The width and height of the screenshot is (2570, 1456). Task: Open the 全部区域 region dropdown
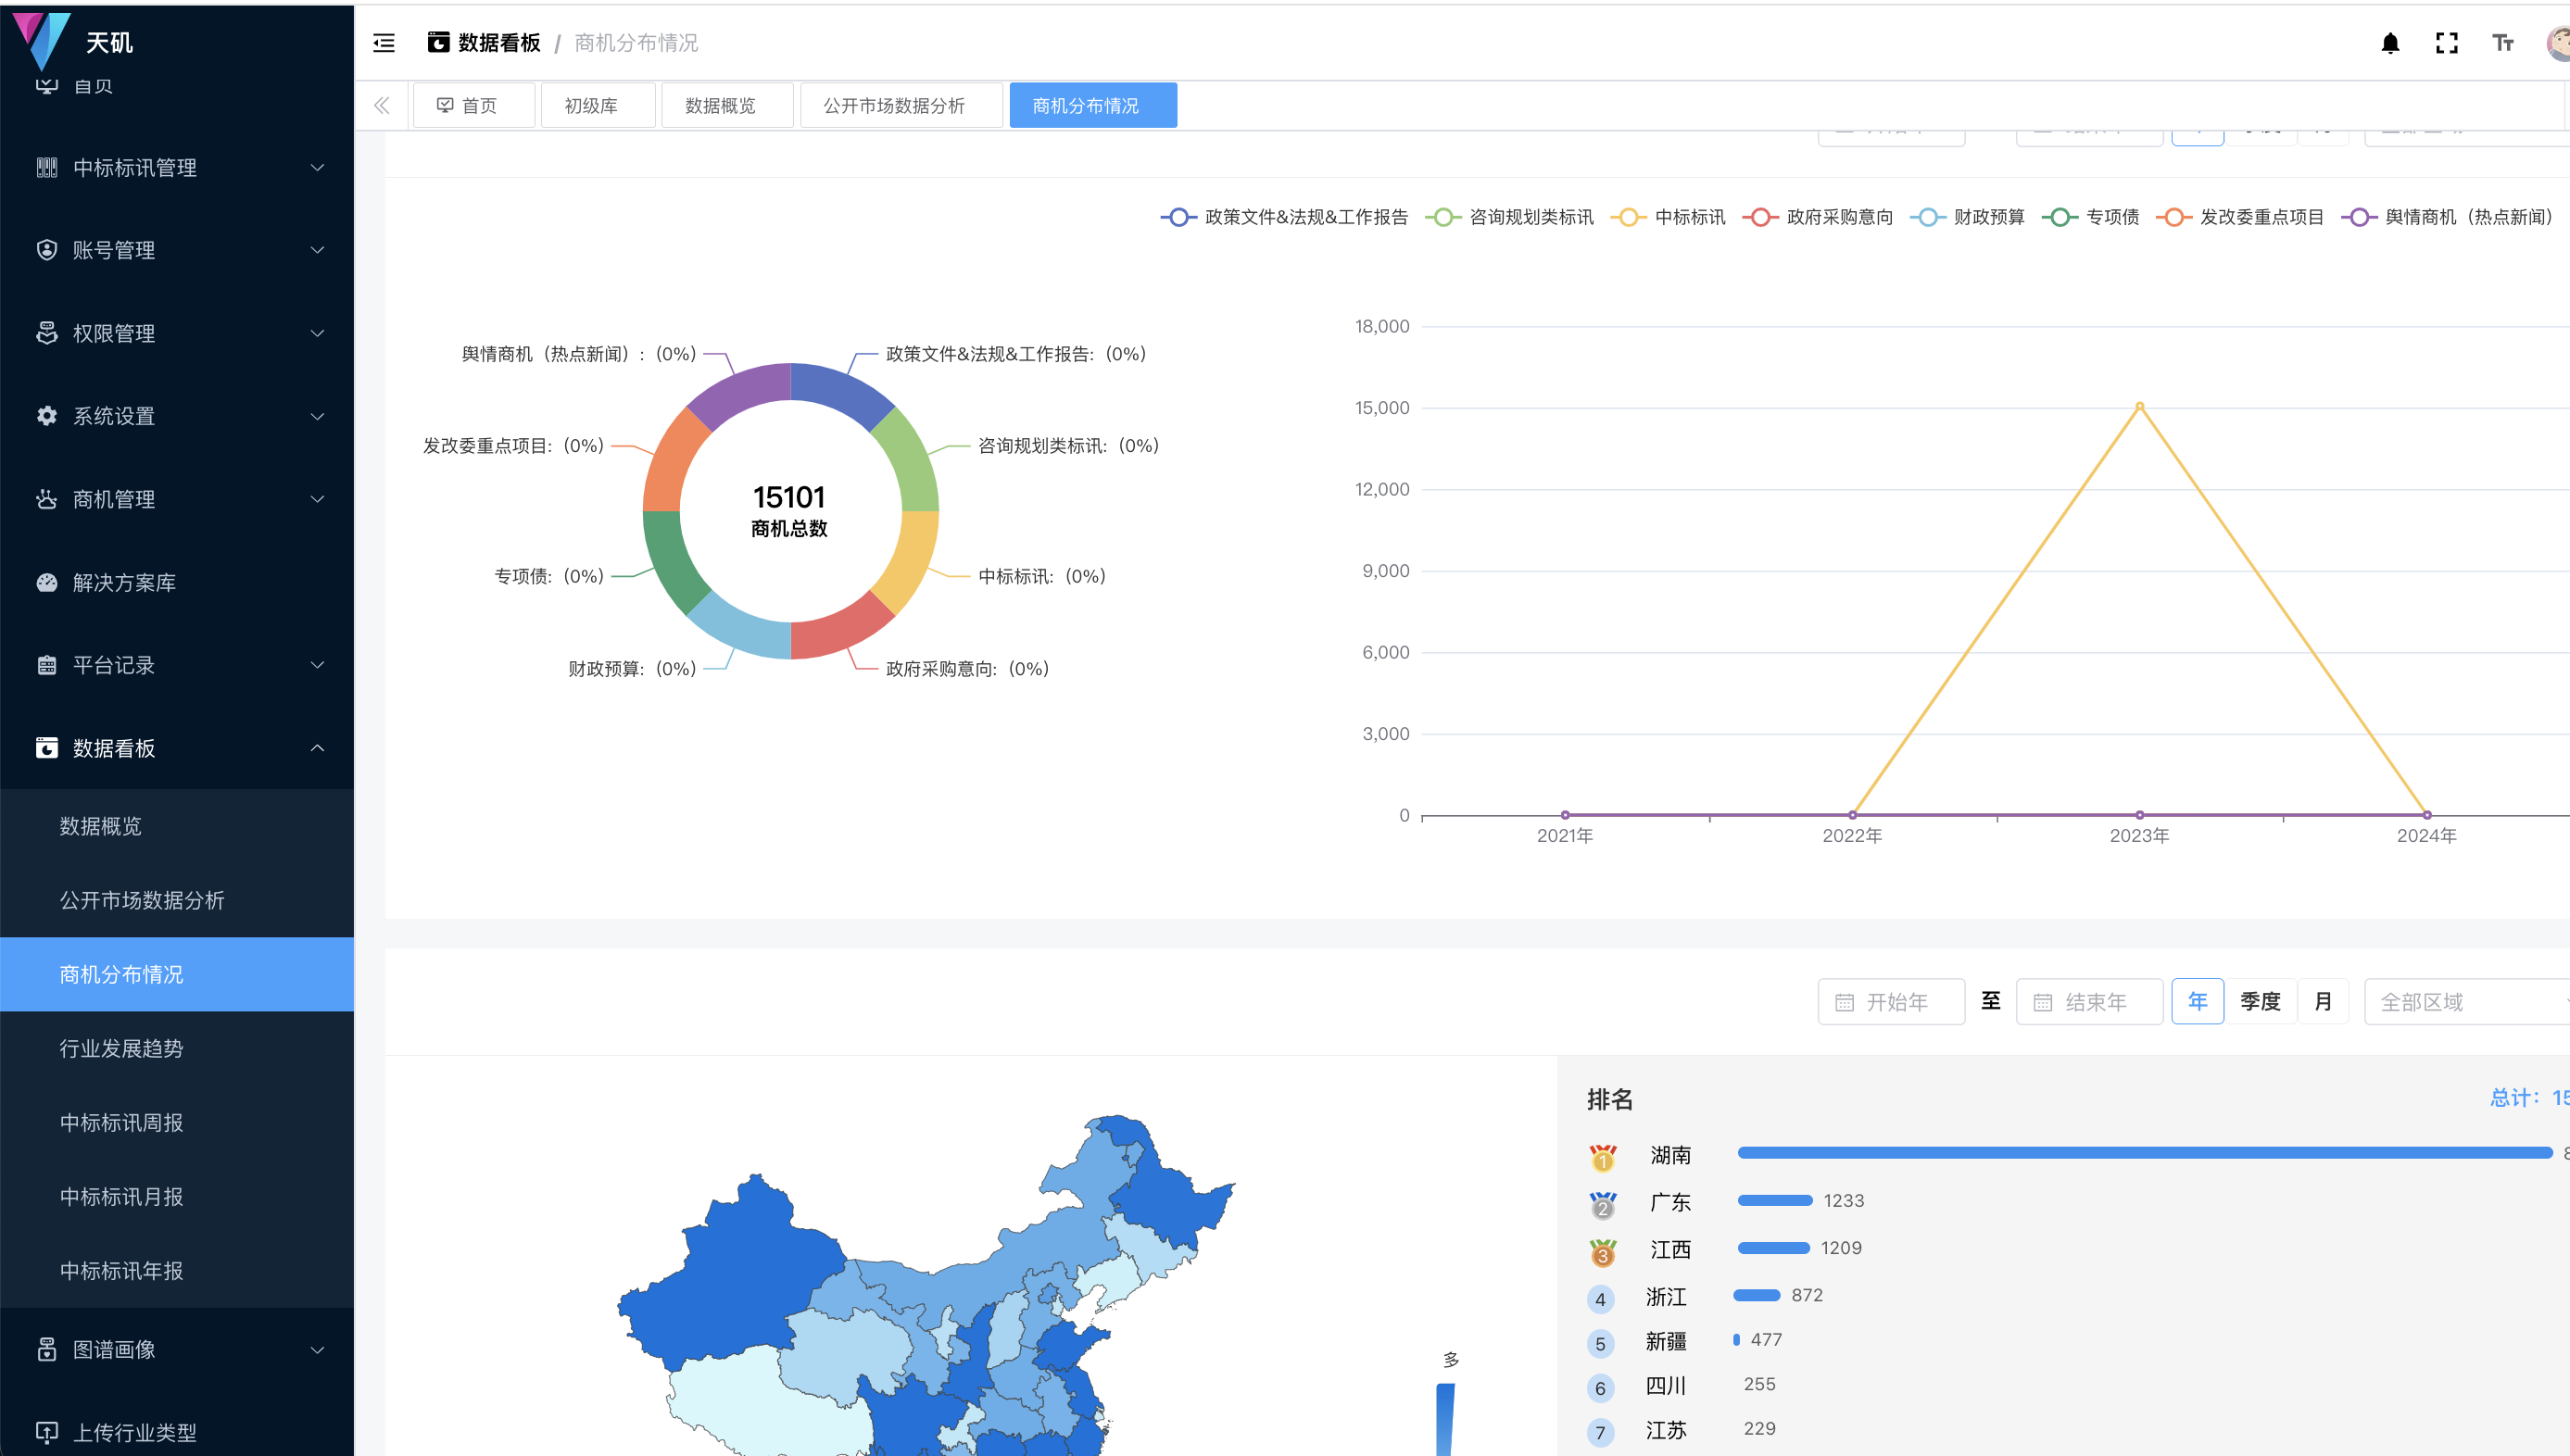click(x=2466, y=1001)
